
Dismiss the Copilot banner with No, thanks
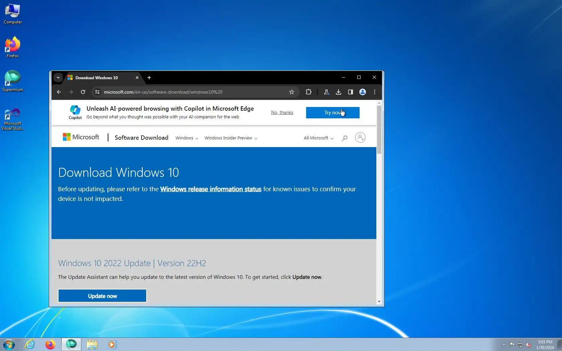click(282, 113)
